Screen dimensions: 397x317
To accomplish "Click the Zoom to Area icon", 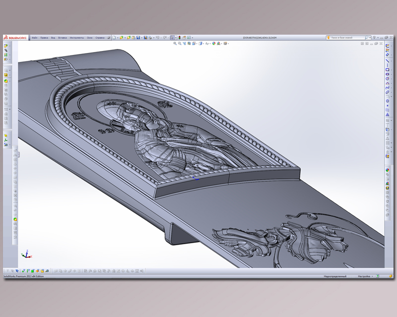I will [x=180, y=44].
